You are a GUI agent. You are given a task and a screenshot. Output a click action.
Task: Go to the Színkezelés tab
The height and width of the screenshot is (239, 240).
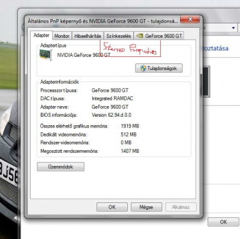(119, 36)
